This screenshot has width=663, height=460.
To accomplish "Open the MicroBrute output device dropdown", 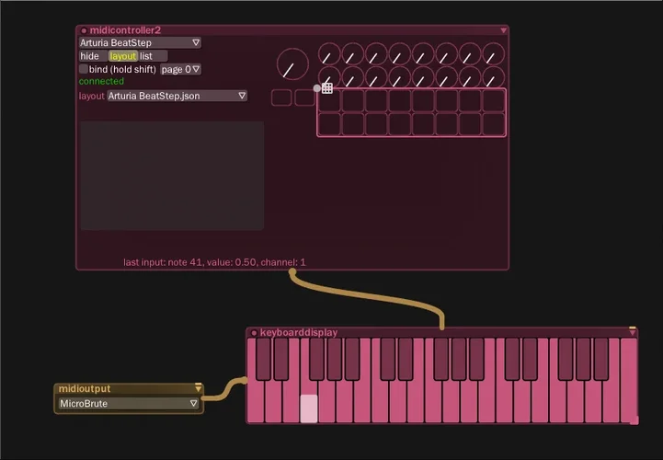I will coord(129,404).
